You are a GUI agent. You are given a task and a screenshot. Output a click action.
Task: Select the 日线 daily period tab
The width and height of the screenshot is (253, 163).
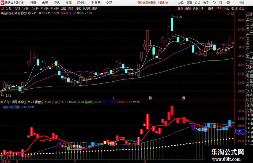63,8
